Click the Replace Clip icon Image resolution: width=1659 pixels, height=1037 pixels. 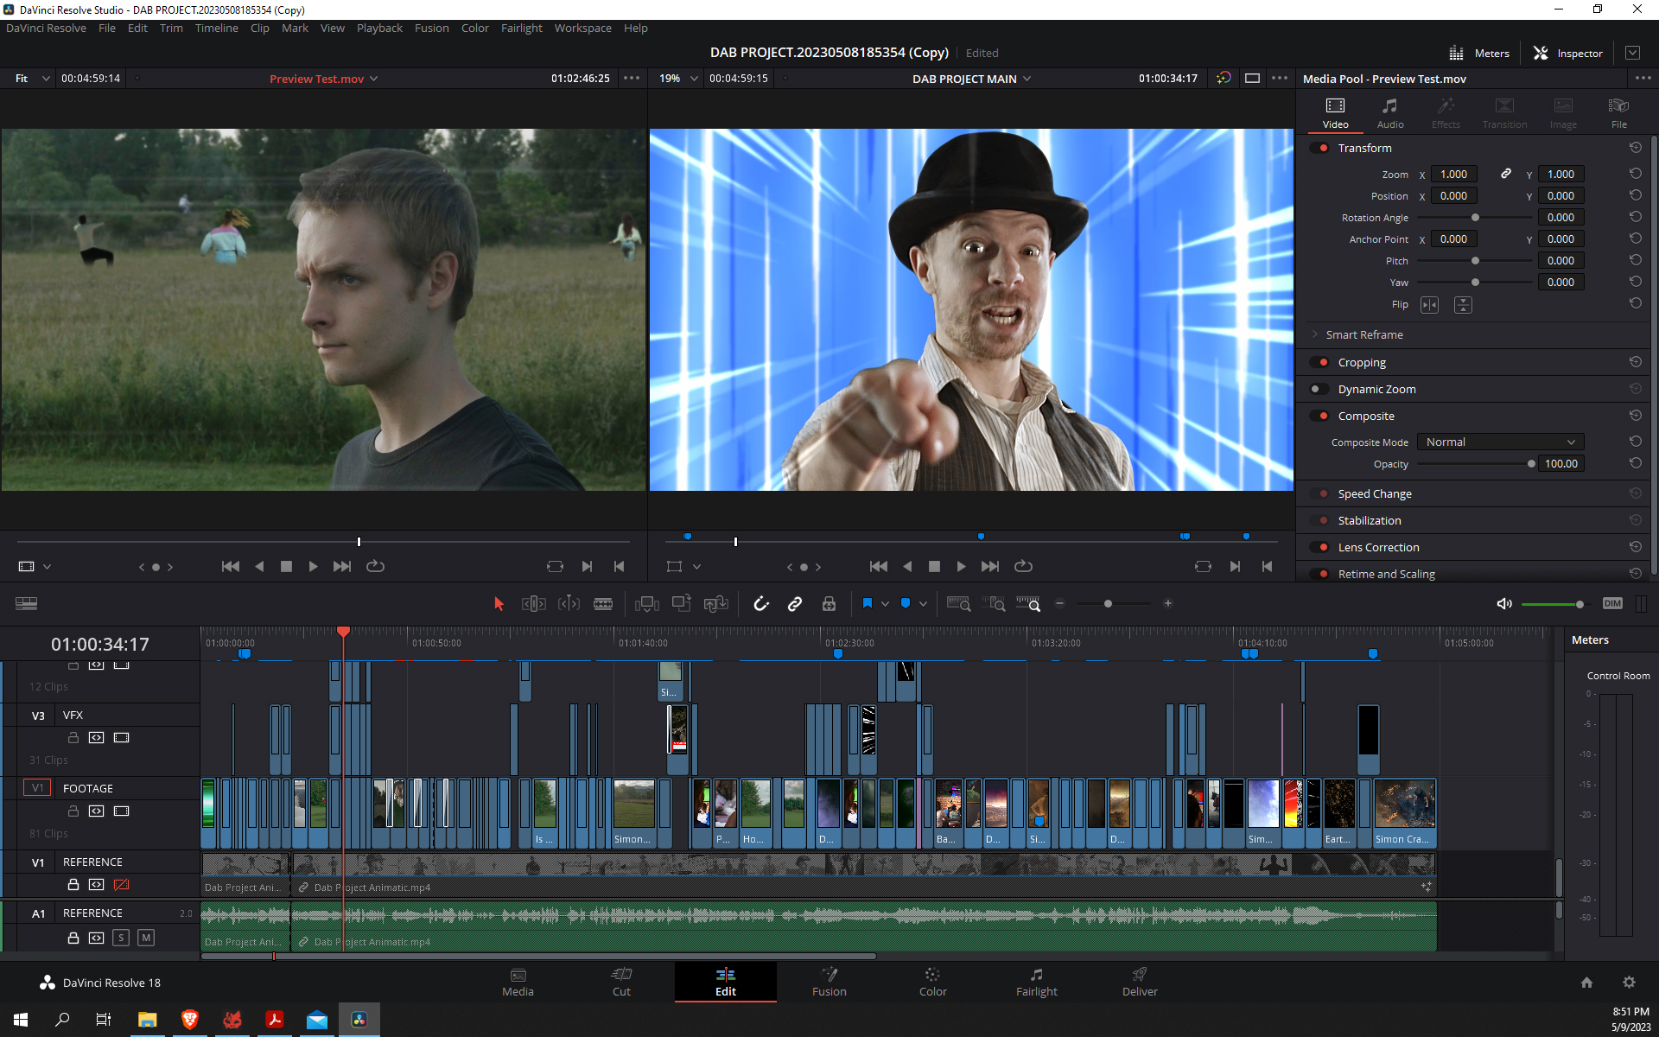click(x=716, y=604)
